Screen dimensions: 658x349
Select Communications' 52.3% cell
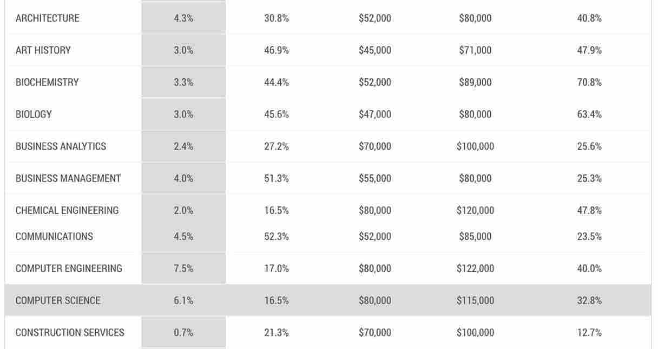pos(277,236)
